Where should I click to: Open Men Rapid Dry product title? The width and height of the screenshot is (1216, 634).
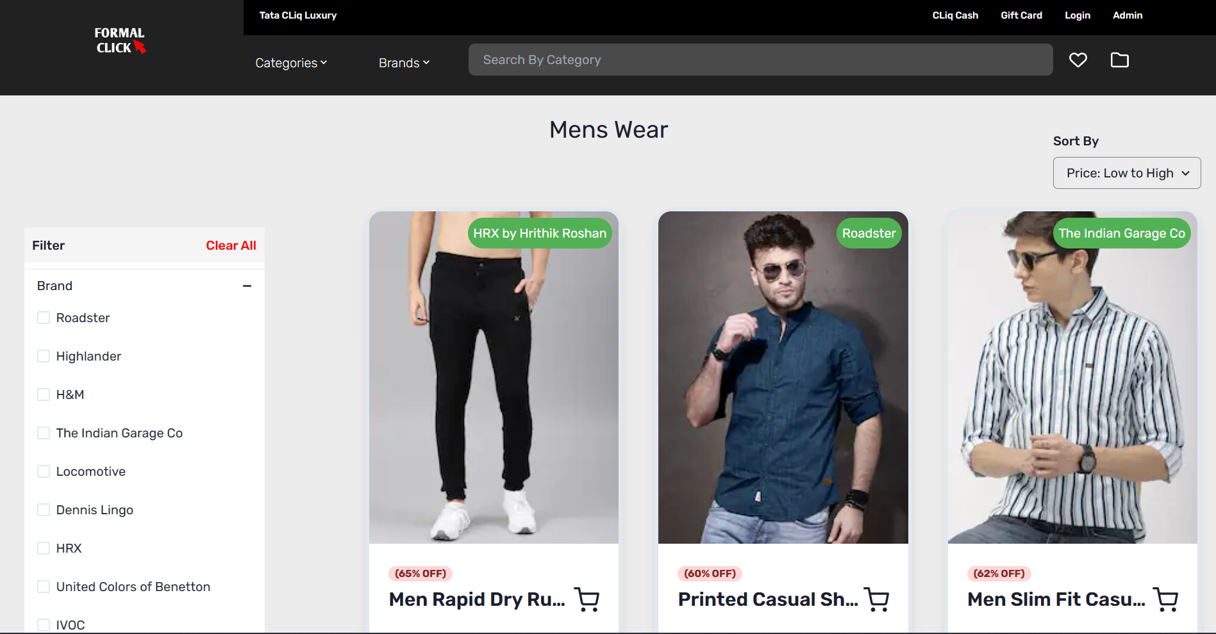477,599
